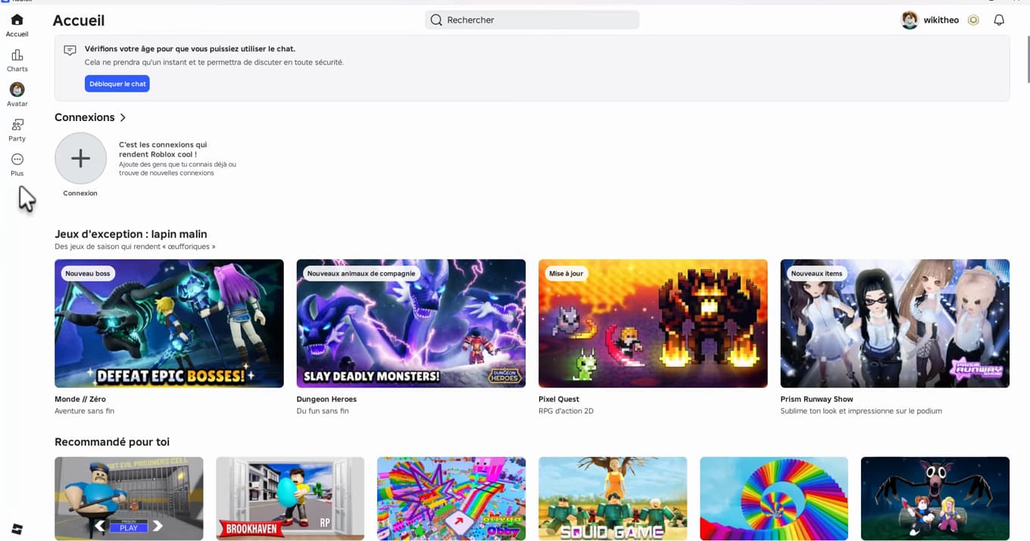Open the Robux currency icon

click(x=973, y=20)
